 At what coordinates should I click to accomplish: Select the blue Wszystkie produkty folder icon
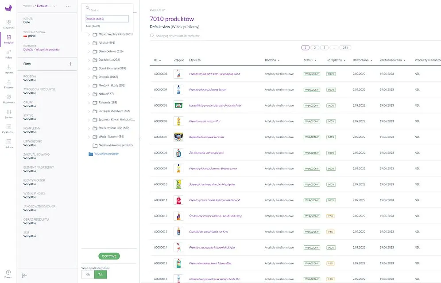pos(91,154)
